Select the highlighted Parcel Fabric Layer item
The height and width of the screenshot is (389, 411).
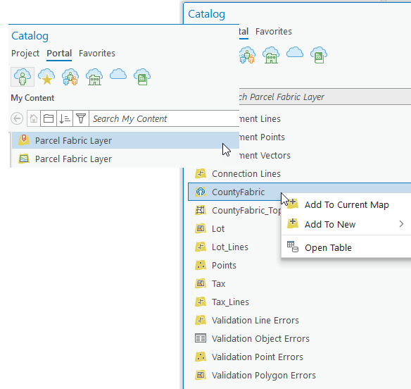coord(125,140)
